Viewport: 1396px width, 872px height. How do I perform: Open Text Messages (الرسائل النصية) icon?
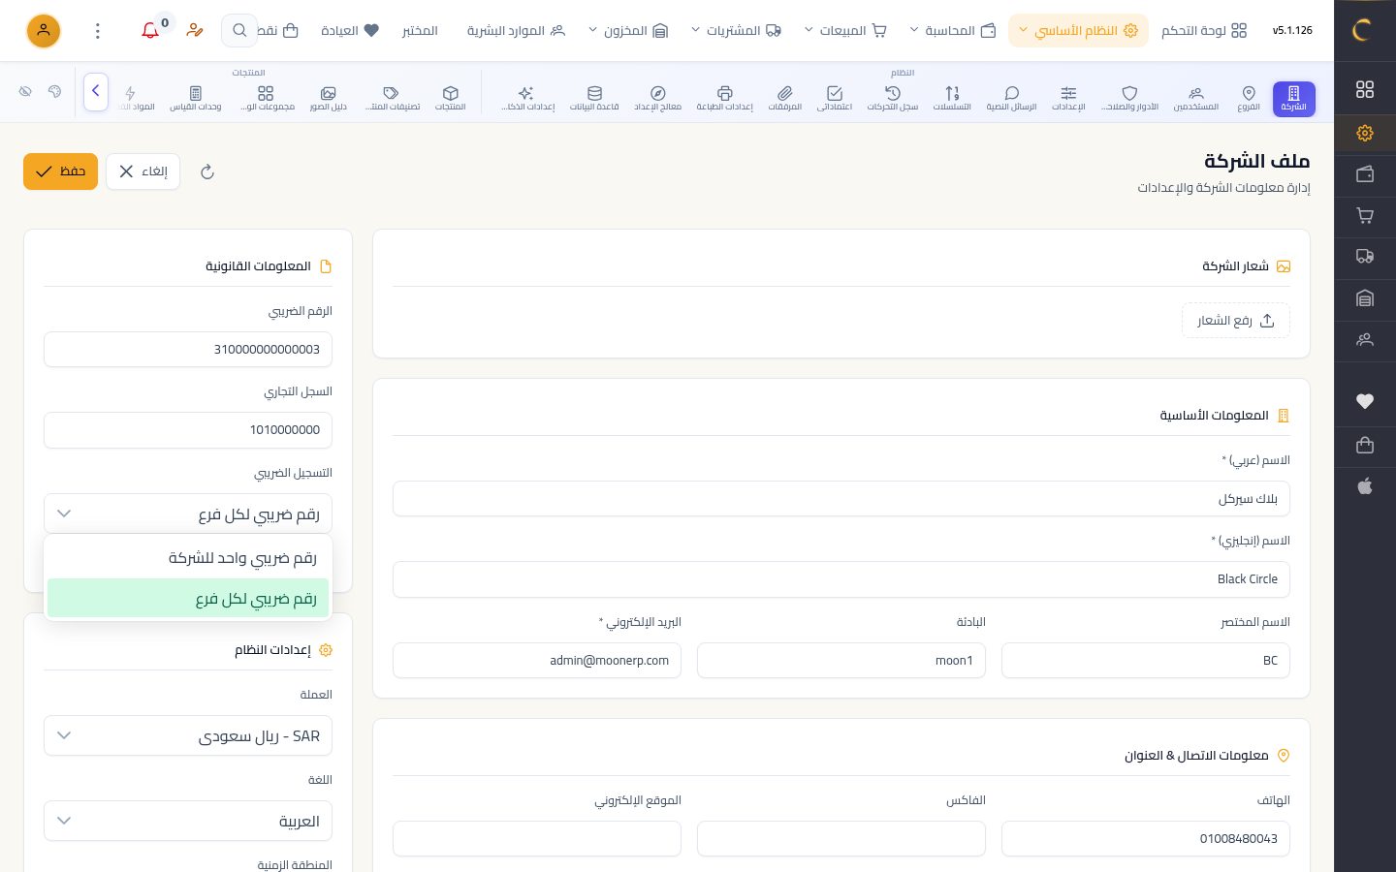(1011, 98)
